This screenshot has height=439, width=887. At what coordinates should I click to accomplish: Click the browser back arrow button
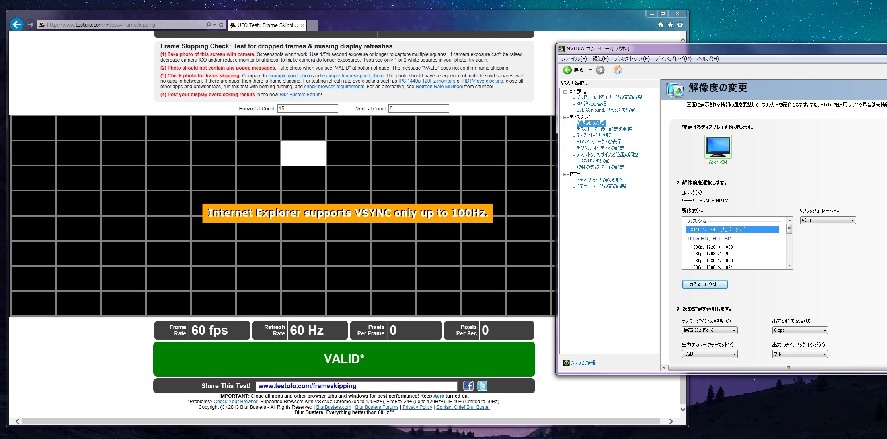pos(17,25)
